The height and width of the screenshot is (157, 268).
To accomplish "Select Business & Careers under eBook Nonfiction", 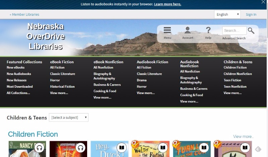I will [107, 85].
